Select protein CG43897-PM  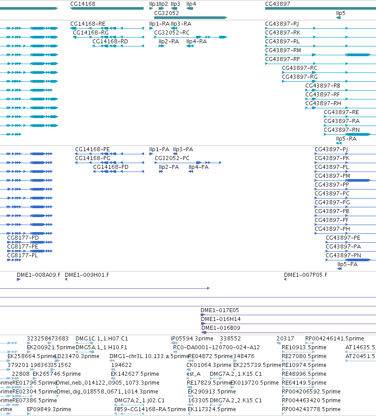point(345,180)
